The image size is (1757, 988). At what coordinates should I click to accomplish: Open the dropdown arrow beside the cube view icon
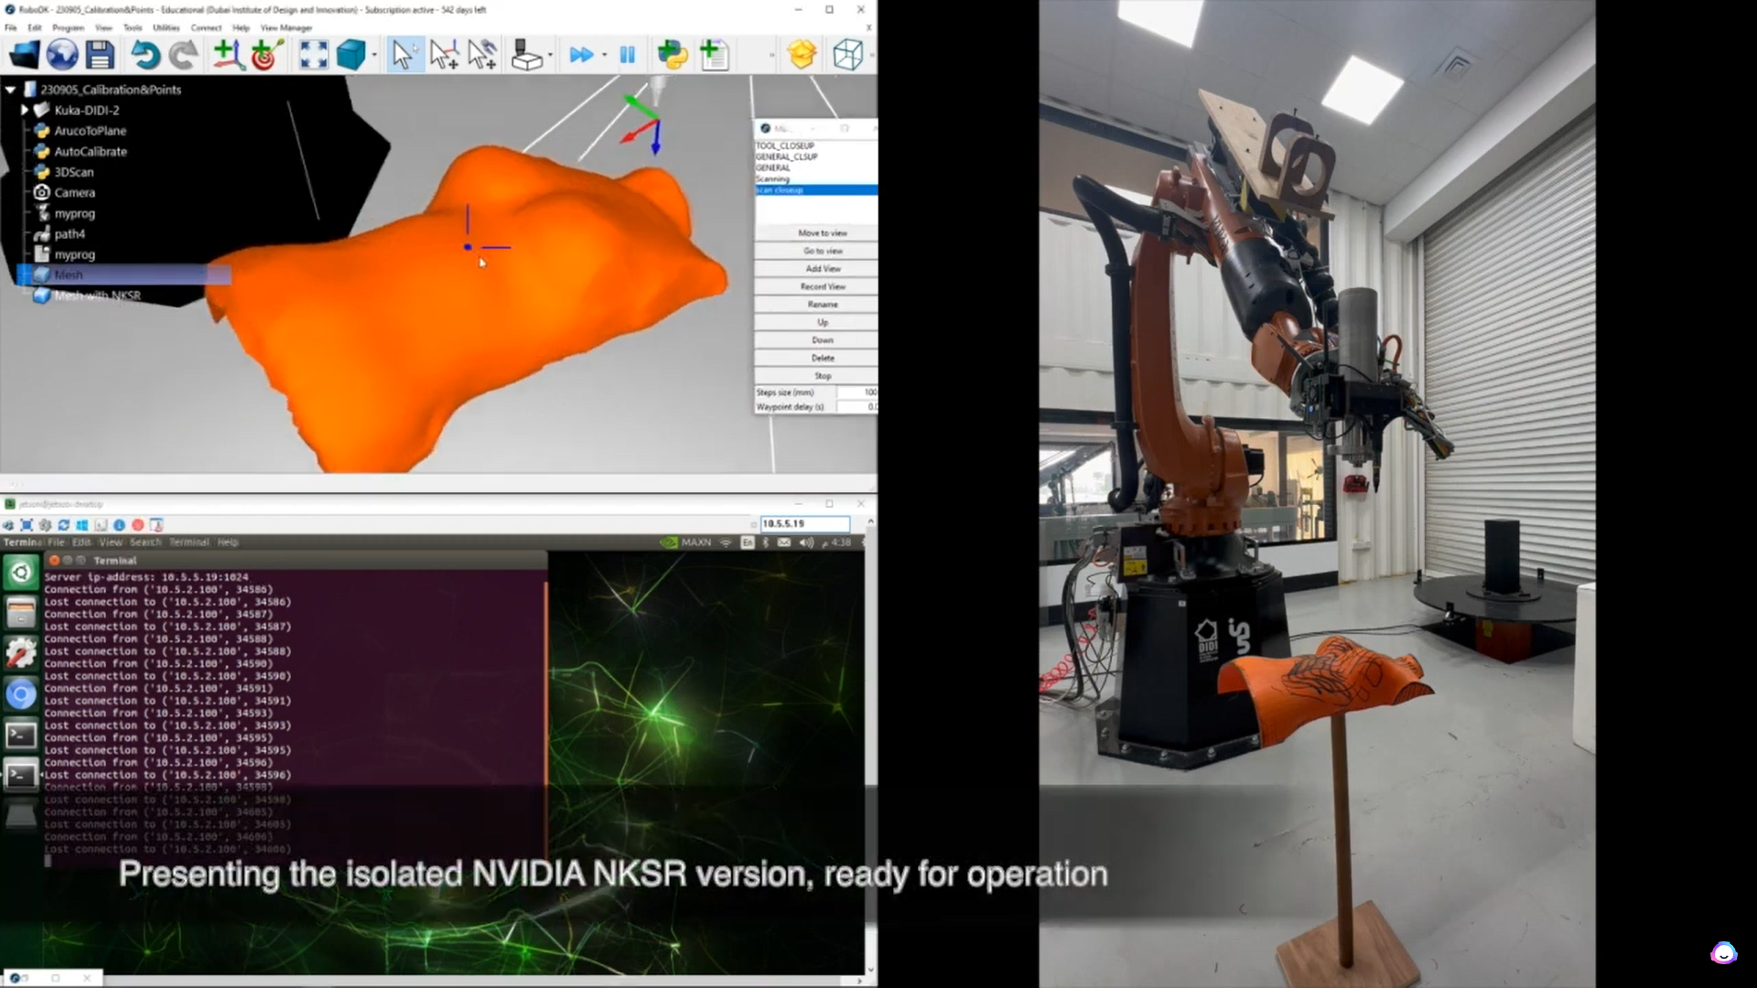[x=375, y=56]
